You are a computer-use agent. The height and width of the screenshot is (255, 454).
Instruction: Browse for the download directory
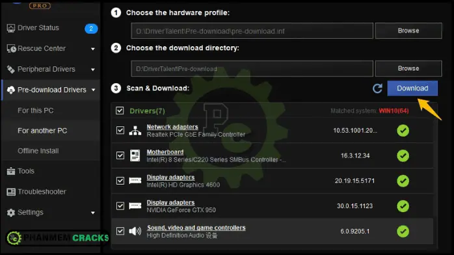(408, 68)
